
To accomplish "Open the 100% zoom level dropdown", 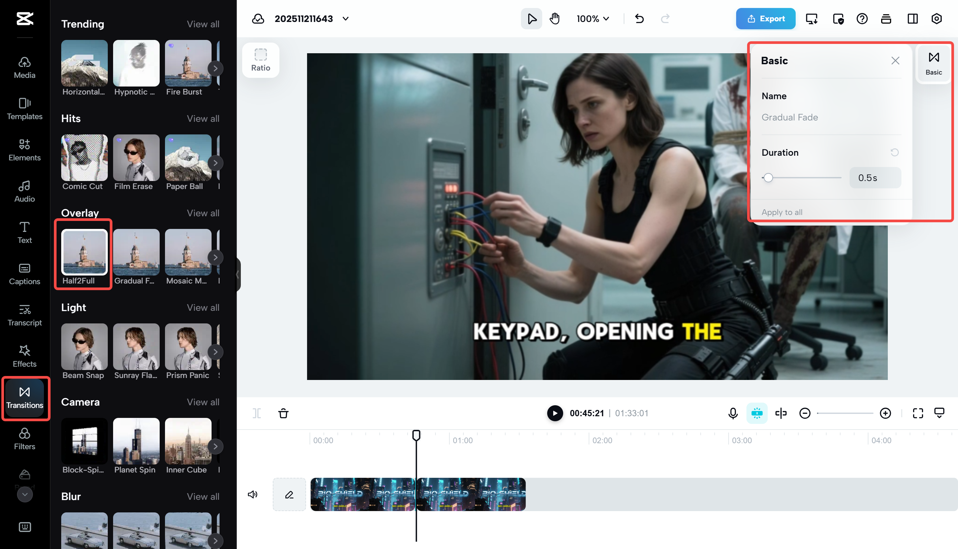I will click(592, 19).
